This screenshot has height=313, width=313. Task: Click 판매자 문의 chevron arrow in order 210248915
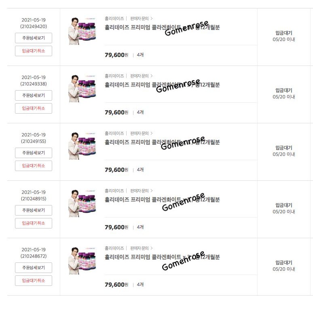coord(152,191)
